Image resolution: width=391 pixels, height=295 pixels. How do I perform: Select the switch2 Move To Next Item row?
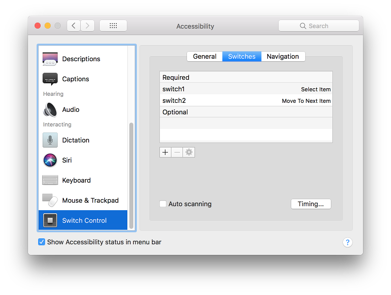(x=246, y=100)
